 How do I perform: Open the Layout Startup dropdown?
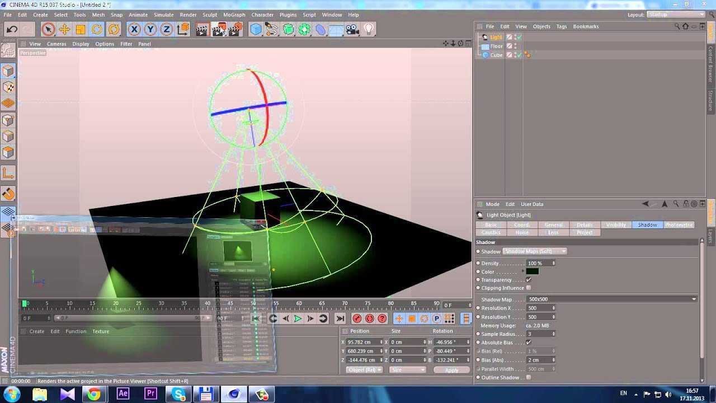pos(676,15)
